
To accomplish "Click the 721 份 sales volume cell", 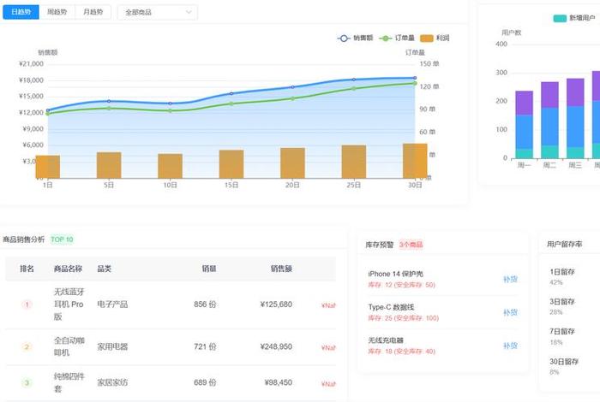I will pyautogui.click(x=205, y=346).
